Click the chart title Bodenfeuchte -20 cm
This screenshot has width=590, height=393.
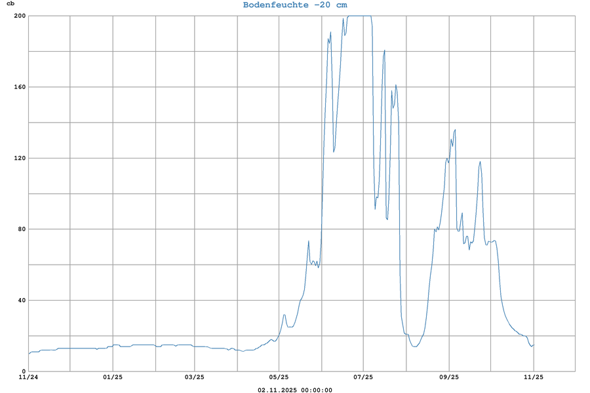click(295, 5)
